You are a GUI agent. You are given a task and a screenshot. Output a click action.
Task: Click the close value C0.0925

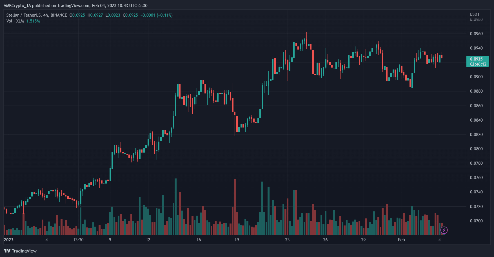tap(130, 15)
